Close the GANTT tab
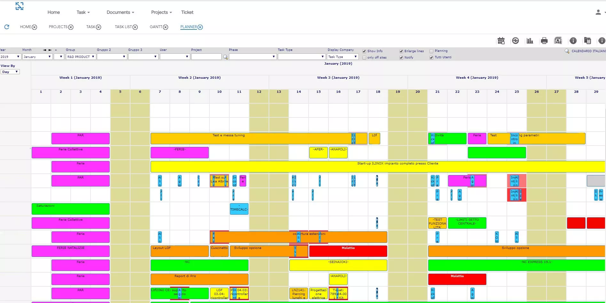Screen dimensions: 606x303 [166, 27]
